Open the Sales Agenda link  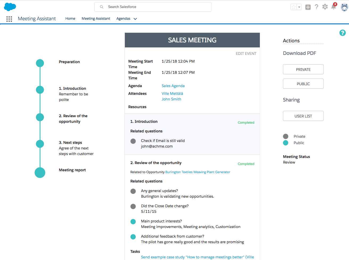tap(173, 86)
